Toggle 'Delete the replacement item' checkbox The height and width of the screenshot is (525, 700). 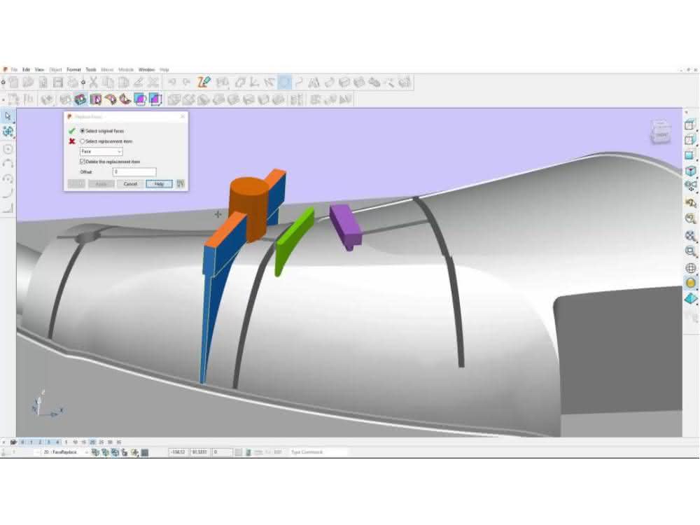(82, 162)
